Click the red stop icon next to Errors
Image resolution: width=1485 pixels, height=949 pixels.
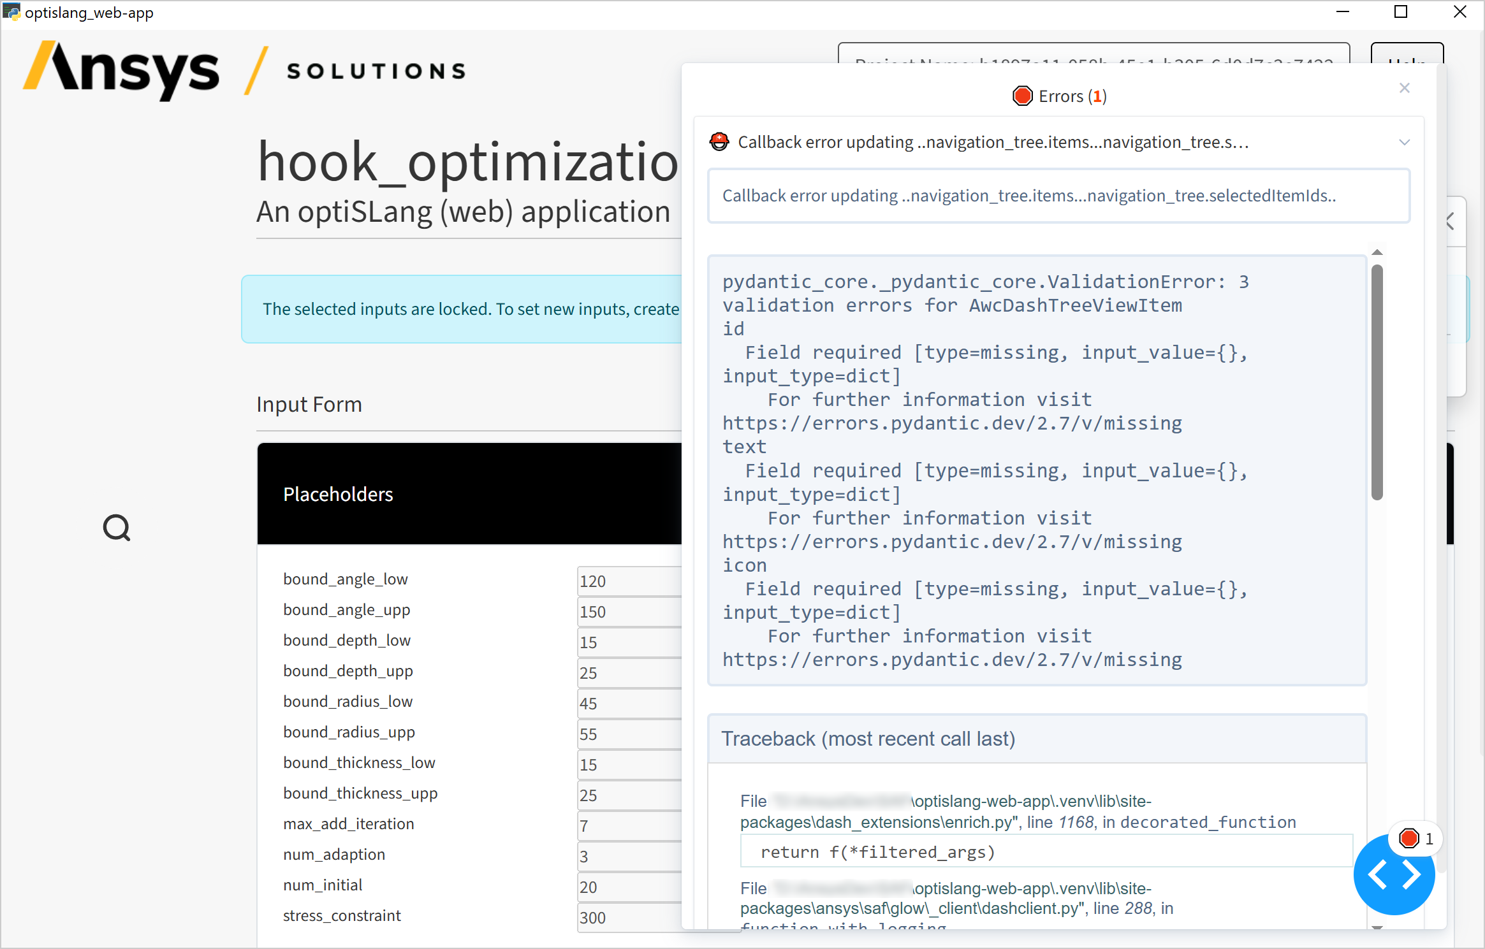(x=1022, y=96)
